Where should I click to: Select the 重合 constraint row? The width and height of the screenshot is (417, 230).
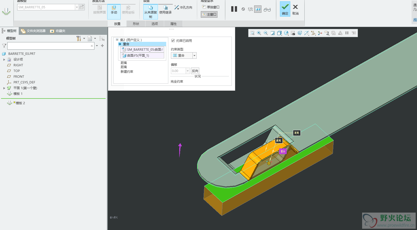(142, 44)
